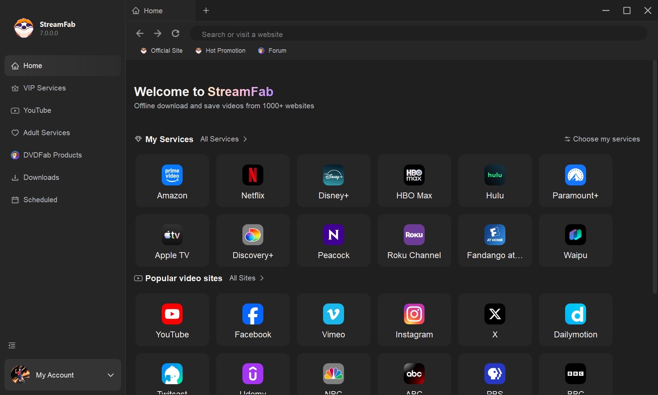Collapse the sidebar with the menu toggle
The image size is (658, 395).
(12, 345)
